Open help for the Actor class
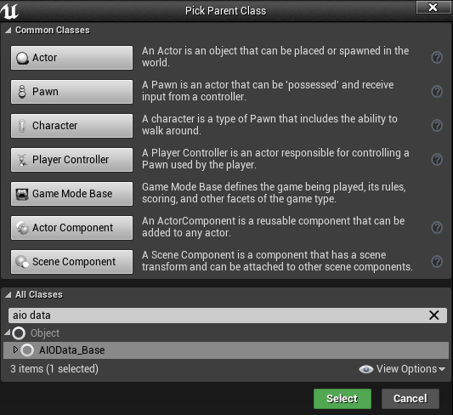Image resolution: width=453 pixels, height=415 pixels. click(x=437, y=57)
